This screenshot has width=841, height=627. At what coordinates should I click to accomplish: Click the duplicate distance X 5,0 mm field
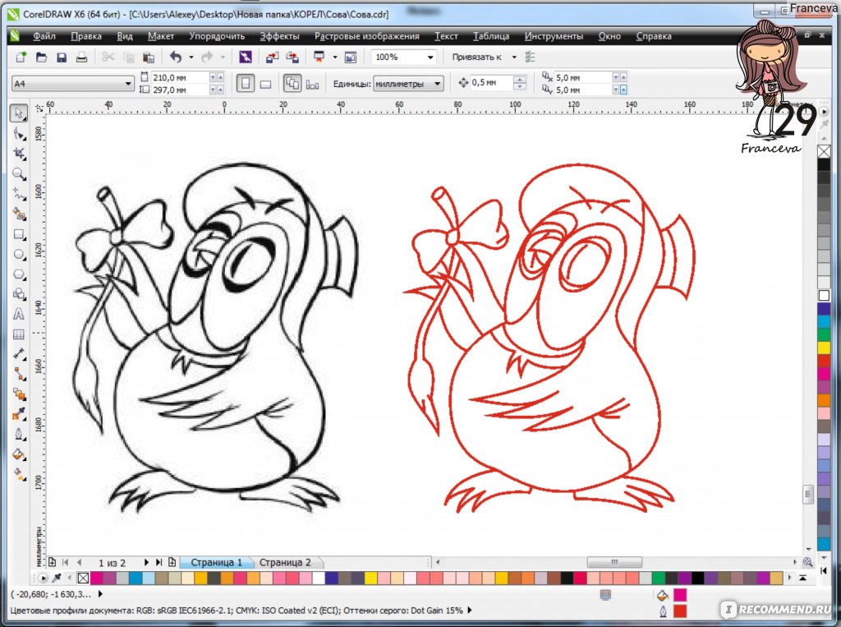582,77
